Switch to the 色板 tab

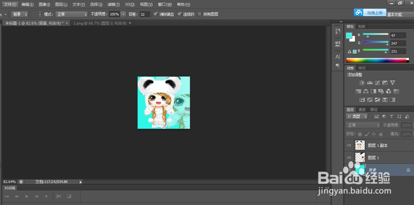click(361, 26)
